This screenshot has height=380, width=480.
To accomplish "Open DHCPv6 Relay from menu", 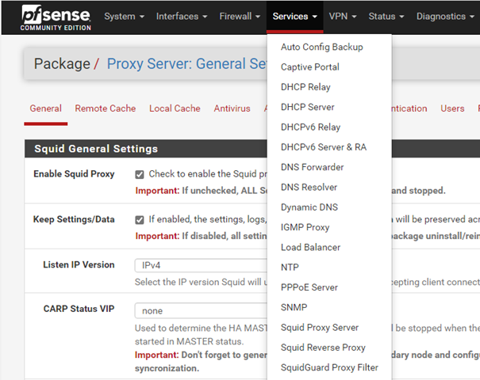I will pyautogui.click(x=310, y=127).
